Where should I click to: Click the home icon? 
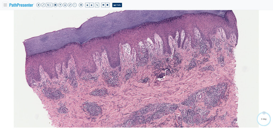coord(38,5)
